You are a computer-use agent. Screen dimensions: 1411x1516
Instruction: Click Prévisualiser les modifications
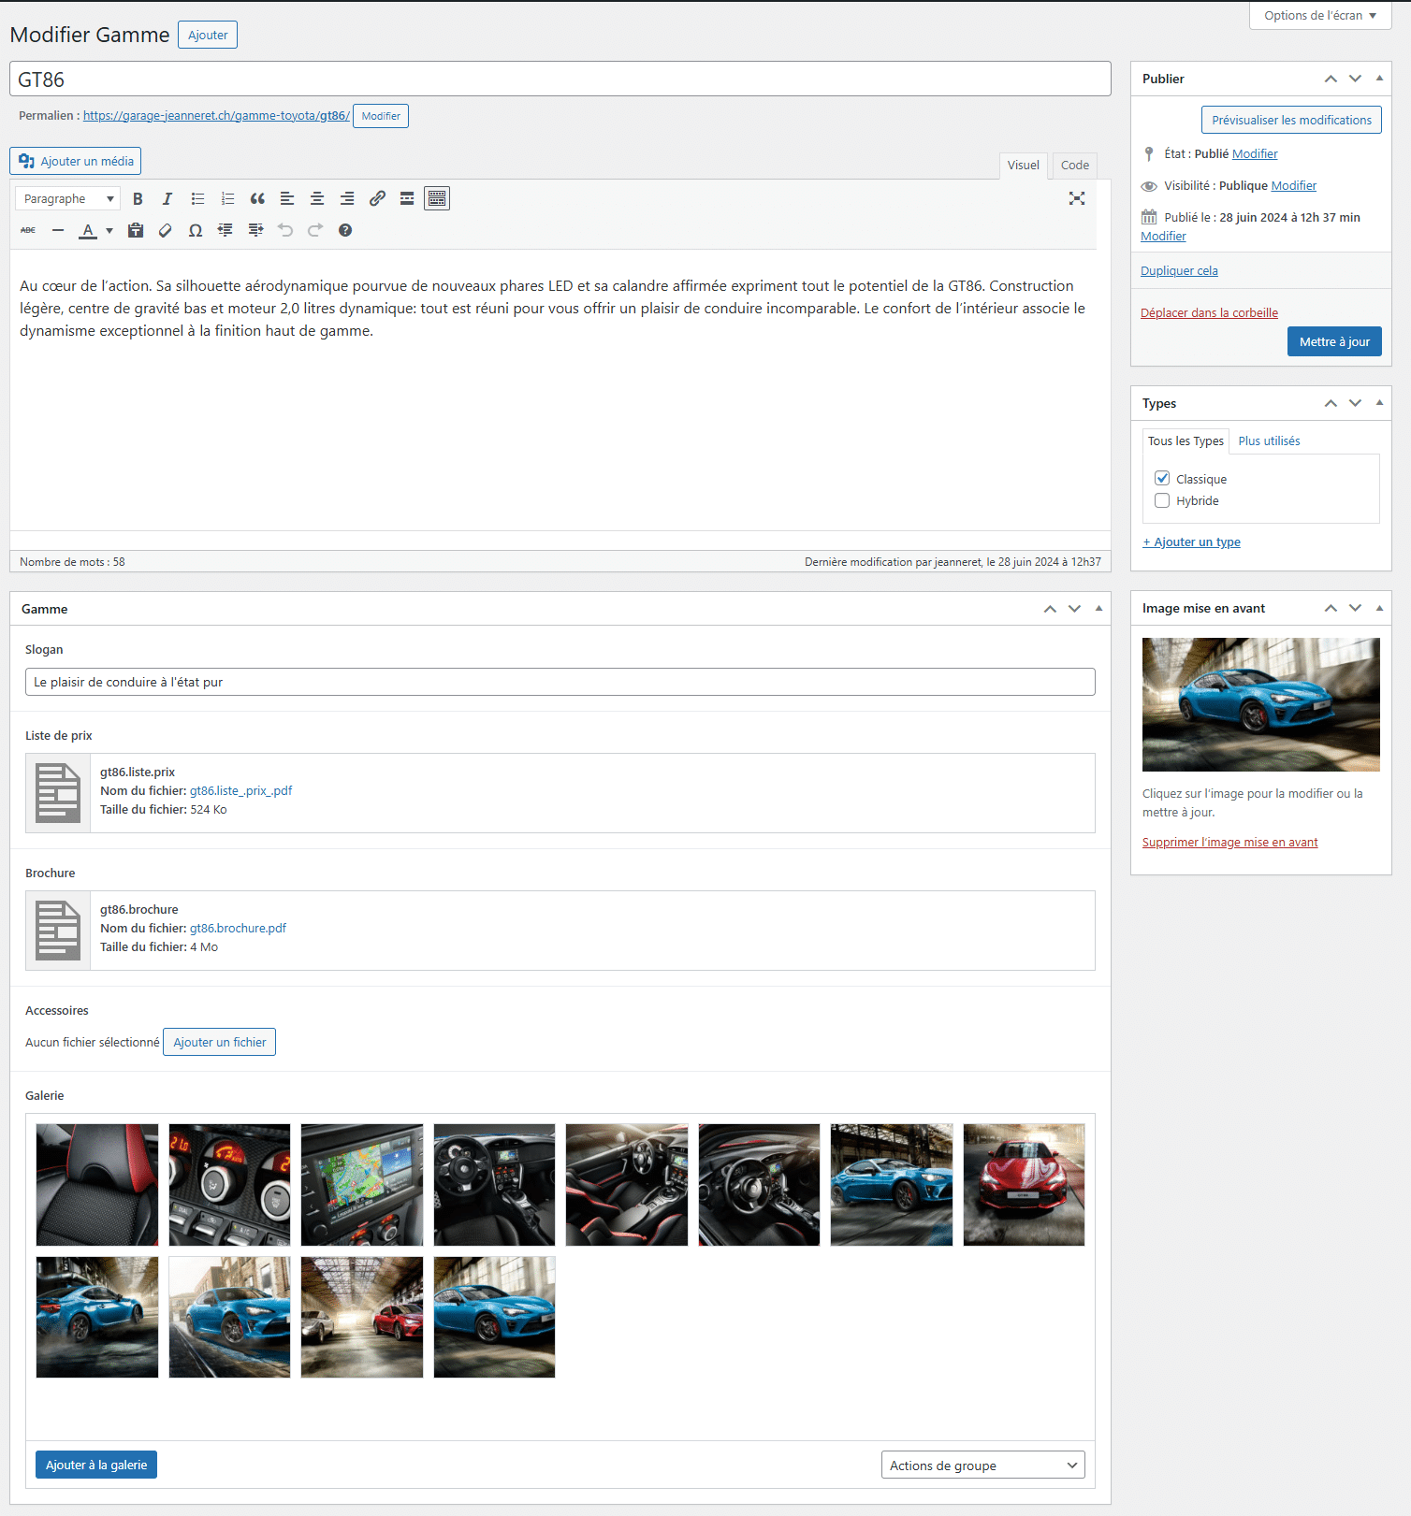coord(1291,120)
